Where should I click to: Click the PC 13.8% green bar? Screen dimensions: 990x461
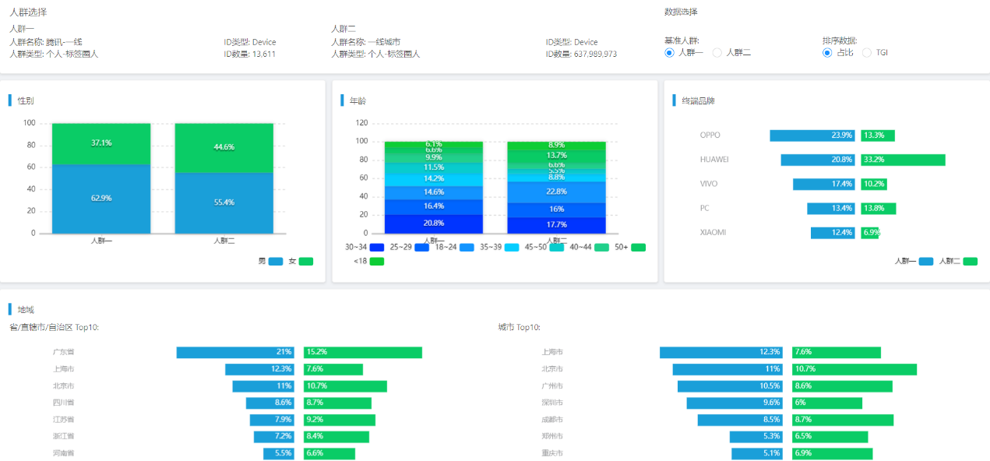[x=879, y=209]
